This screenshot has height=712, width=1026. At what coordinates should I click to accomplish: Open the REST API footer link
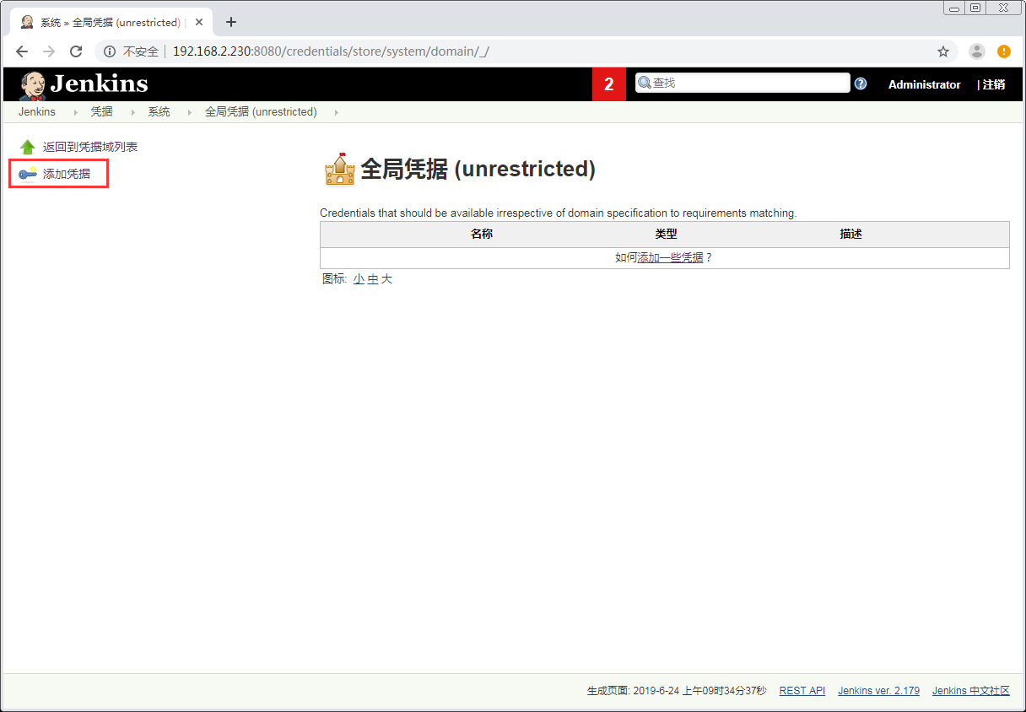coord(802,691)
